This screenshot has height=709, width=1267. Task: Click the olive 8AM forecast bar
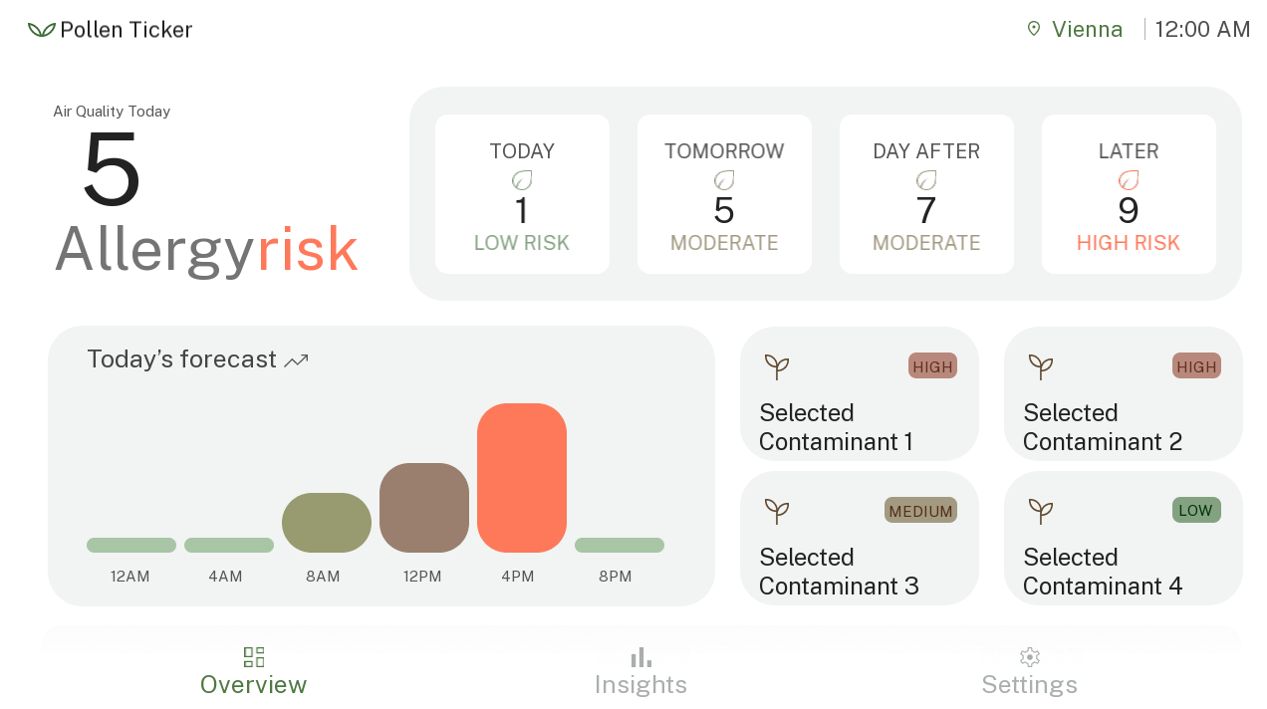[327, 523]
